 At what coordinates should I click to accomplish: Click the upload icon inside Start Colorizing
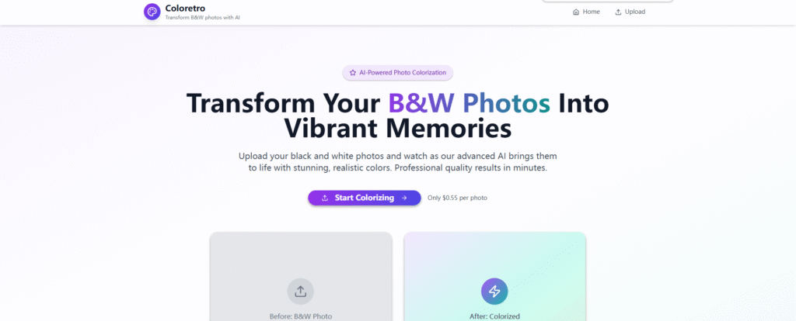[325, 198]
